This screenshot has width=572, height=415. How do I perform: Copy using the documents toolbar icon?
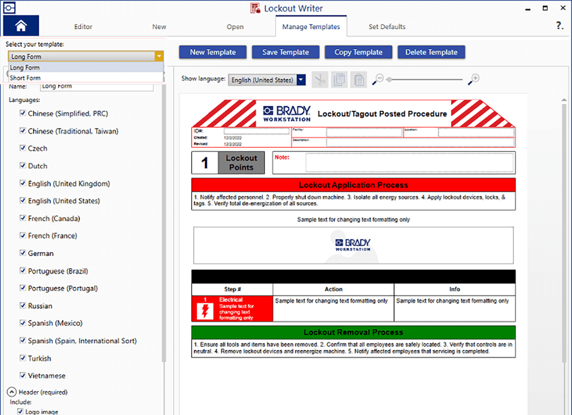pyautogui.click(x=339, y=79)
